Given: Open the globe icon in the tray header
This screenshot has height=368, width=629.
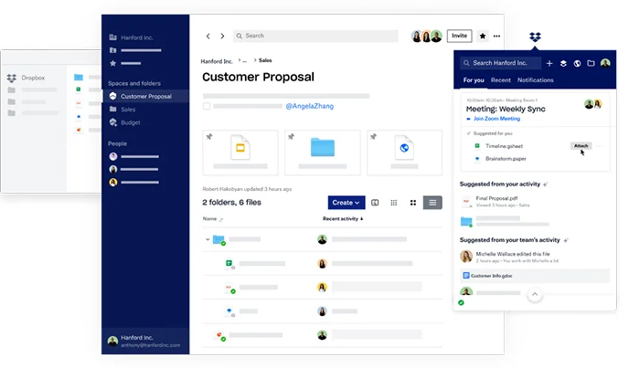Looking at the screenshot, I should tap(577, 63).
